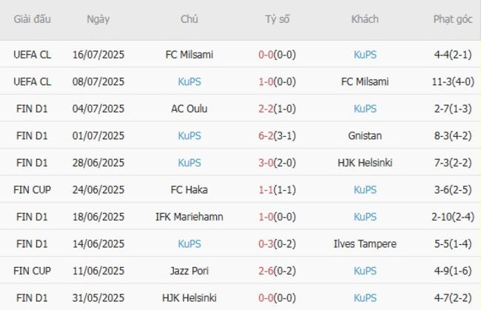Click the 'Phạt góc' column header
This screenshot has width=481, height=310.
pyautogui.click(x=453, y=19)
